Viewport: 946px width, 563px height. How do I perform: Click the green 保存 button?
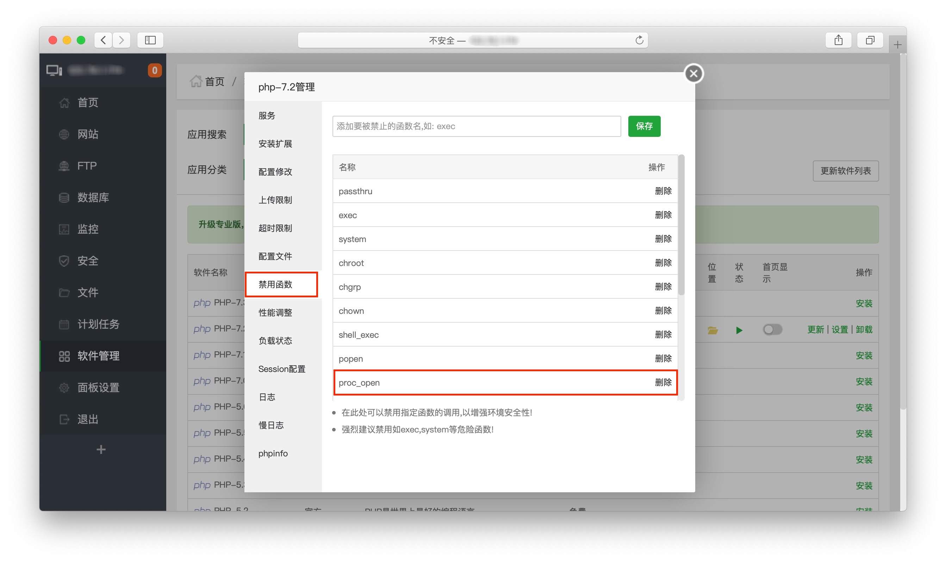(644, 126)
